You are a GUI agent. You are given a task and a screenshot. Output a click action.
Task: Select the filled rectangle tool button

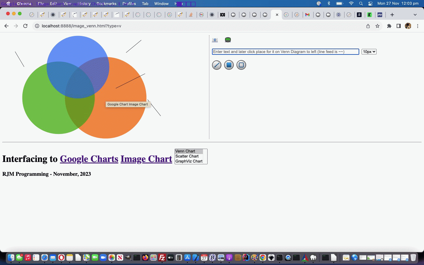pyautogui.click(x=229, y=65)
